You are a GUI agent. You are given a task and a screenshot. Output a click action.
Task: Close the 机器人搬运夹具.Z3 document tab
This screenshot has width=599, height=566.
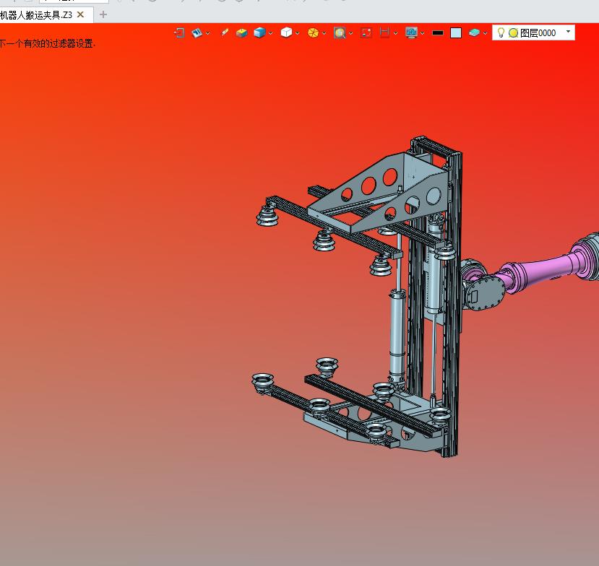(x=80, y=14)
